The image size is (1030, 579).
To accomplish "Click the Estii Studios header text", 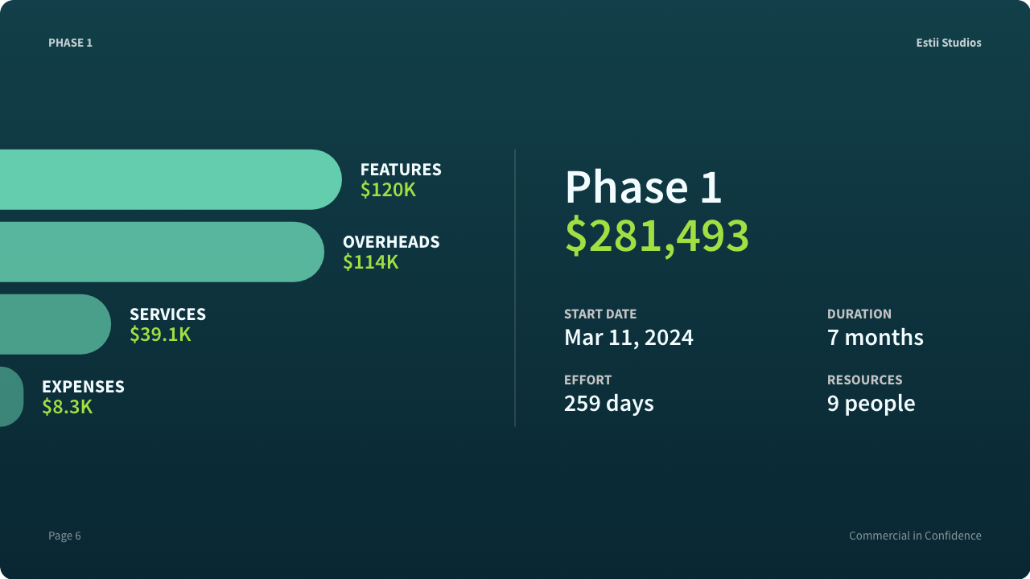I will 949,43.
